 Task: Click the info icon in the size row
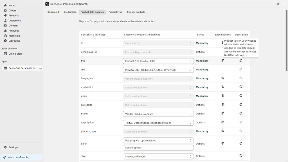(x=241, y=156)
